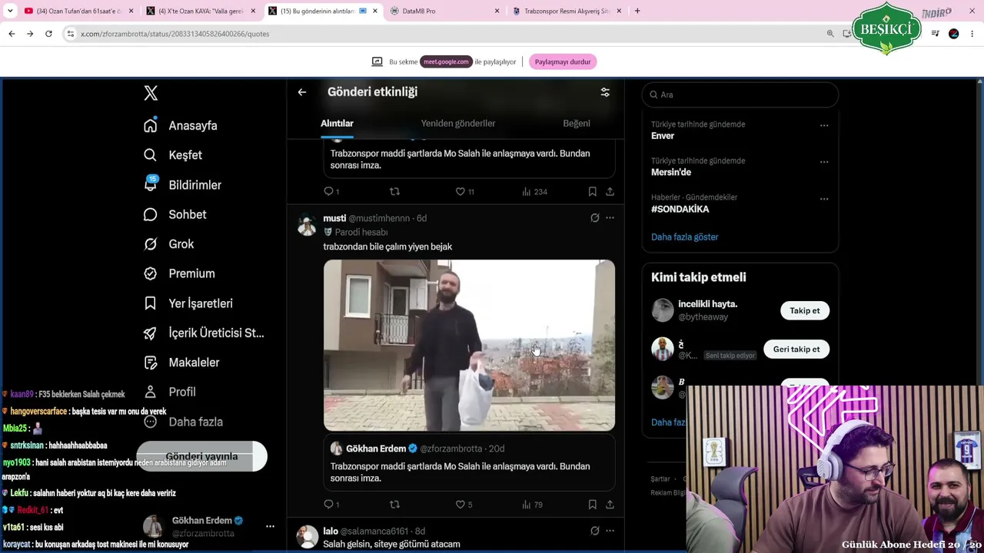Screen dimensions: 984x553
Task: Open the incelikli hayta. profile
Action: click(707, 304)
